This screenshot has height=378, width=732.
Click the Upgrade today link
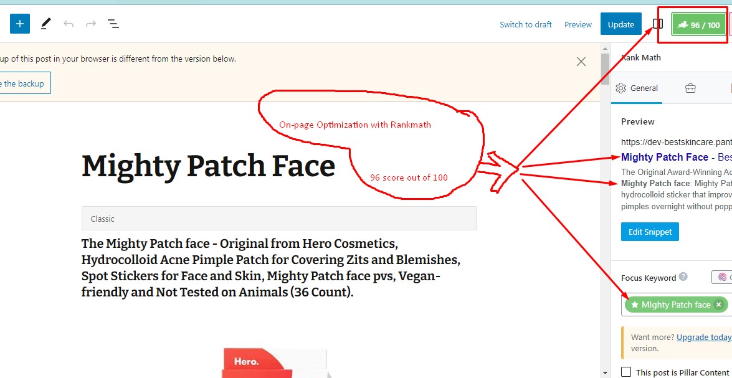click(704, 338)
